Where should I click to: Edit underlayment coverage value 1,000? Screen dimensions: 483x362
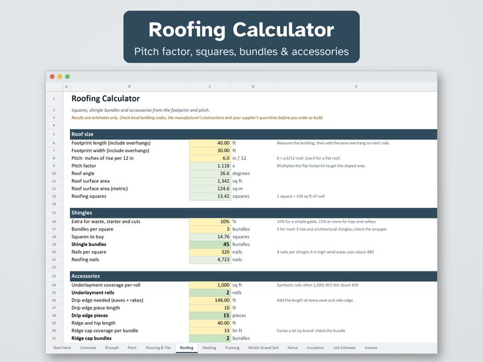210,285
